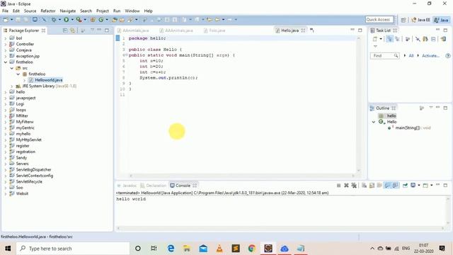Toggle Link with Editor in Package Explorer

[72, 30]
